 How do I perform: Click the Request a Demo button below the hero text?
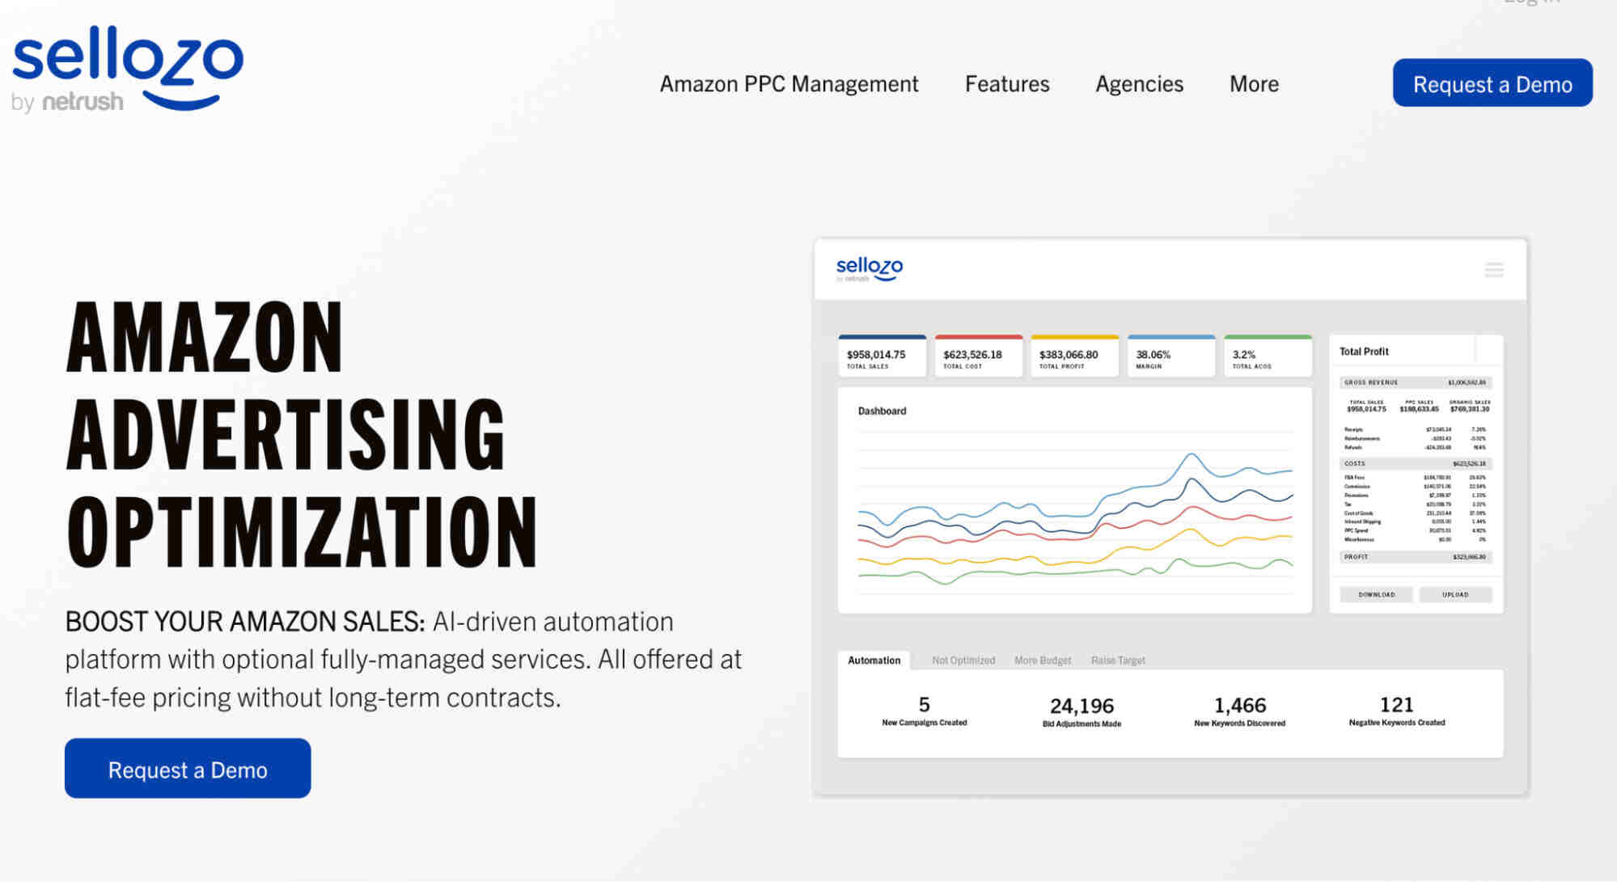[x=187, y=769]
